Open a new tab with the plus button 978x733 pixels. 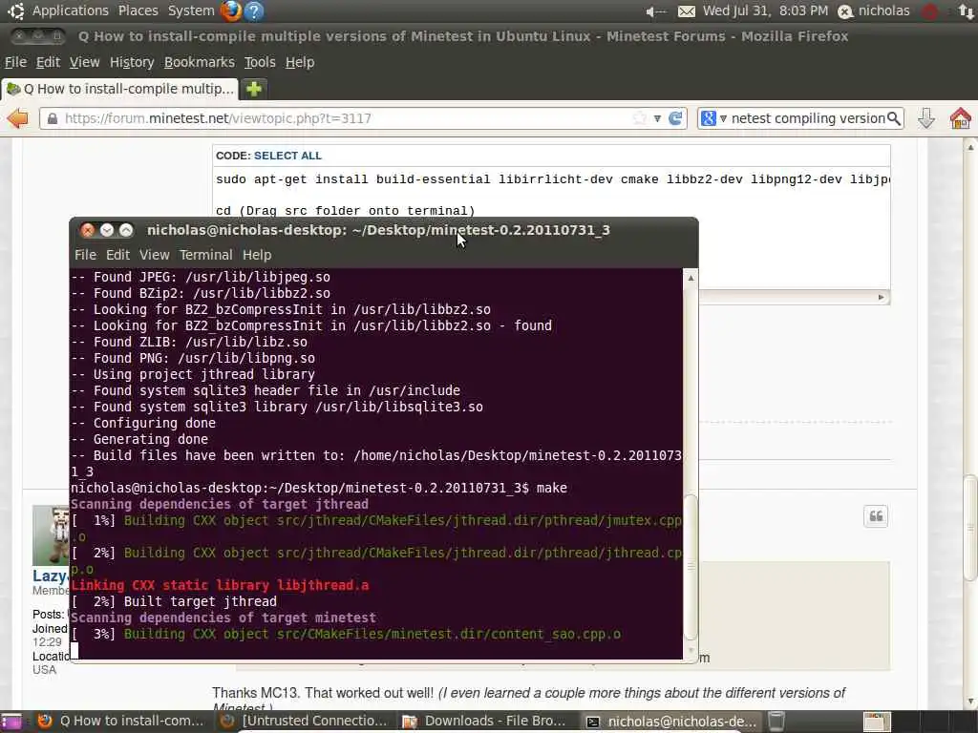[254, 89]
